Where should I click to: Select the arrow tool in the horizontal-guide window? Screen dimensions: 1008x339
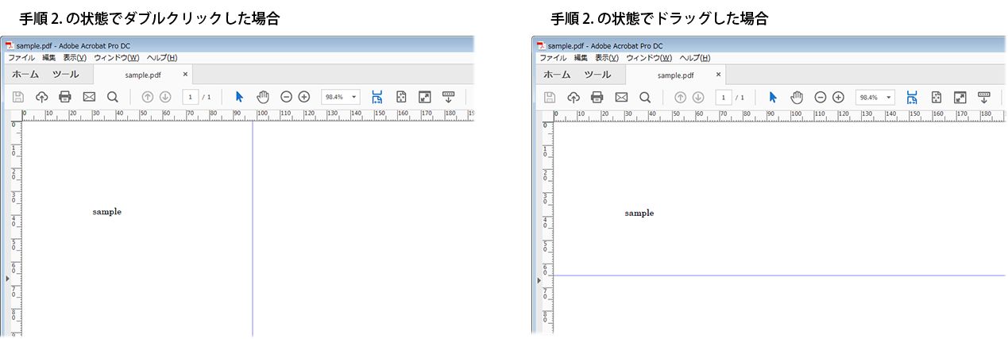pyautogui.click(x=773, y=97)
